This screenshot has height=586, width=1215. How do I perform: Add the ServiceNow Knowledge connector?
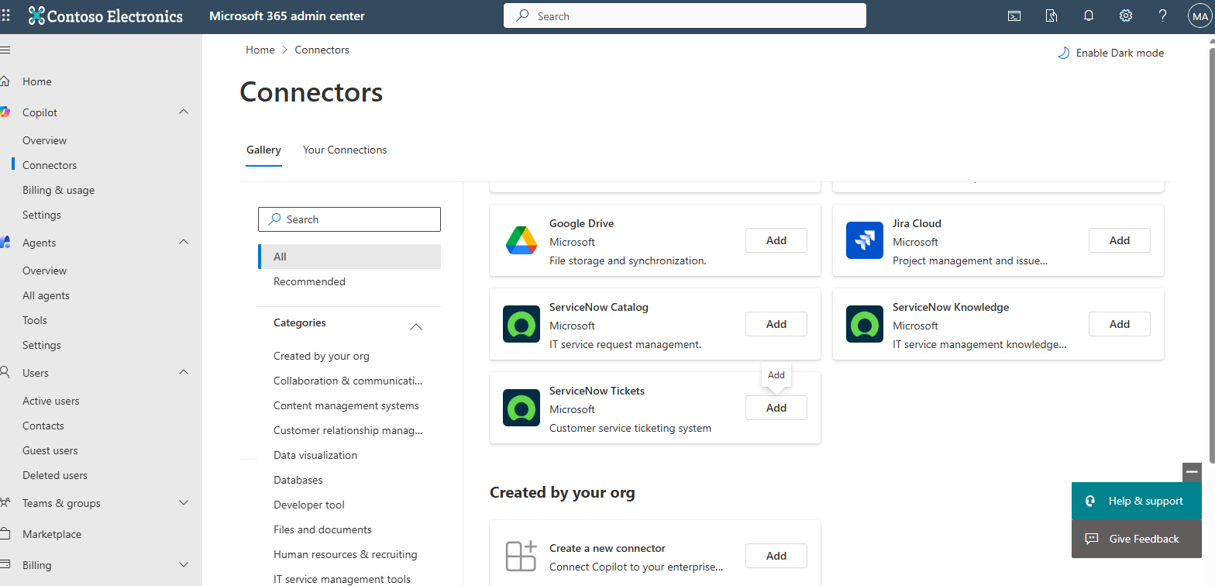click(1120, 324)
